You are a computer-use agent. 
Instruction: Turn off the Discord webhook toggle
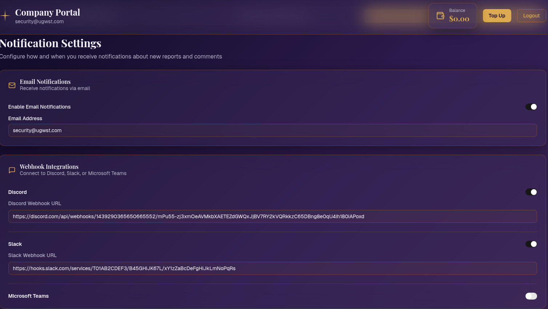pos(531,192)
